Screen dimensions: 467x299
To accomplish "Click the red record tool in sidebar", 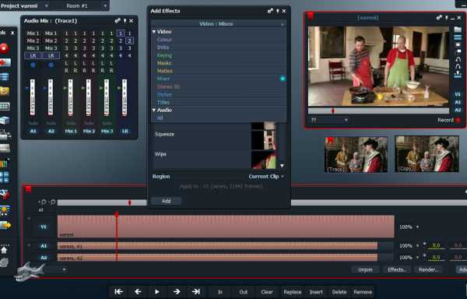I will pyautogui.click(x=4, y=48).
